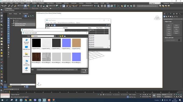Open the Selection Filter dropdown
This screenshot has height=102, width=183.
click(x=20, y=6)
